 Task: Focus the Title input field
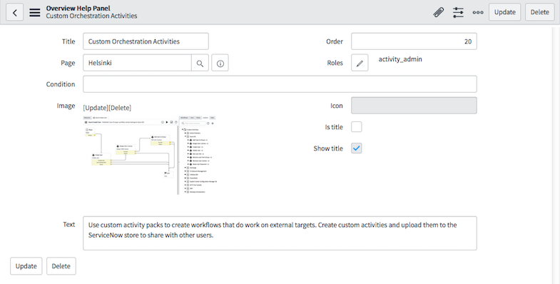click(146, 41)
